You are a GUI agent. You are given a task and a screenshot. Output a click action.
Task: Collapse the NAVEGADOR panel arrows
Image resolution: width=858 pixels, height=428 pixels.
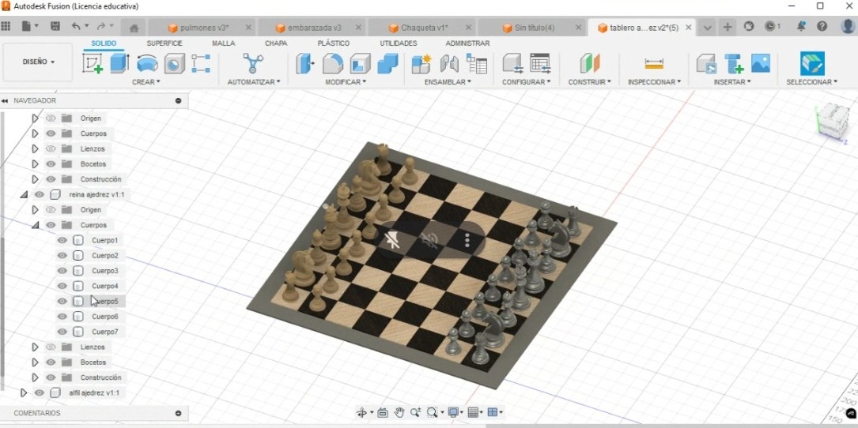pyautogui.click(x=5, y=100)
